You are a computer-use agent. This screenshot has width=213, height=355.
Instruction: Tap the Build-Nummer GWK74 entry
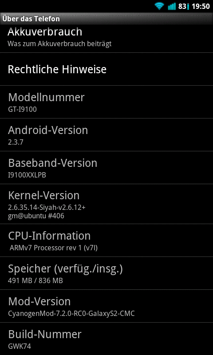pos(106,339)
